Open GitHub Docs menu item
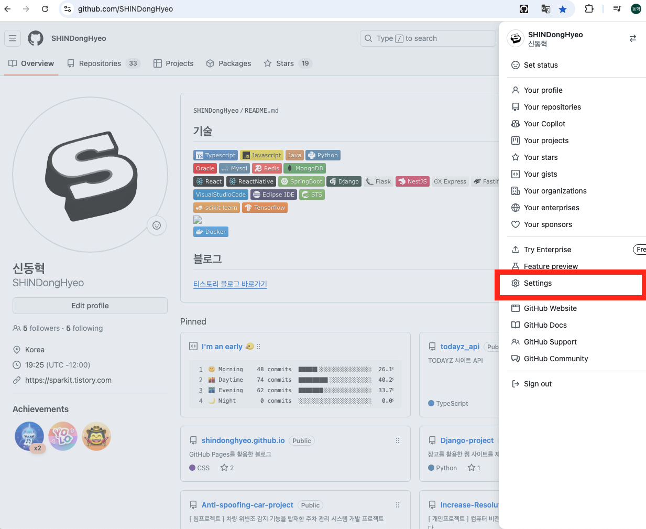This screenshot has height=529, width=646. (x=576, y=325)
